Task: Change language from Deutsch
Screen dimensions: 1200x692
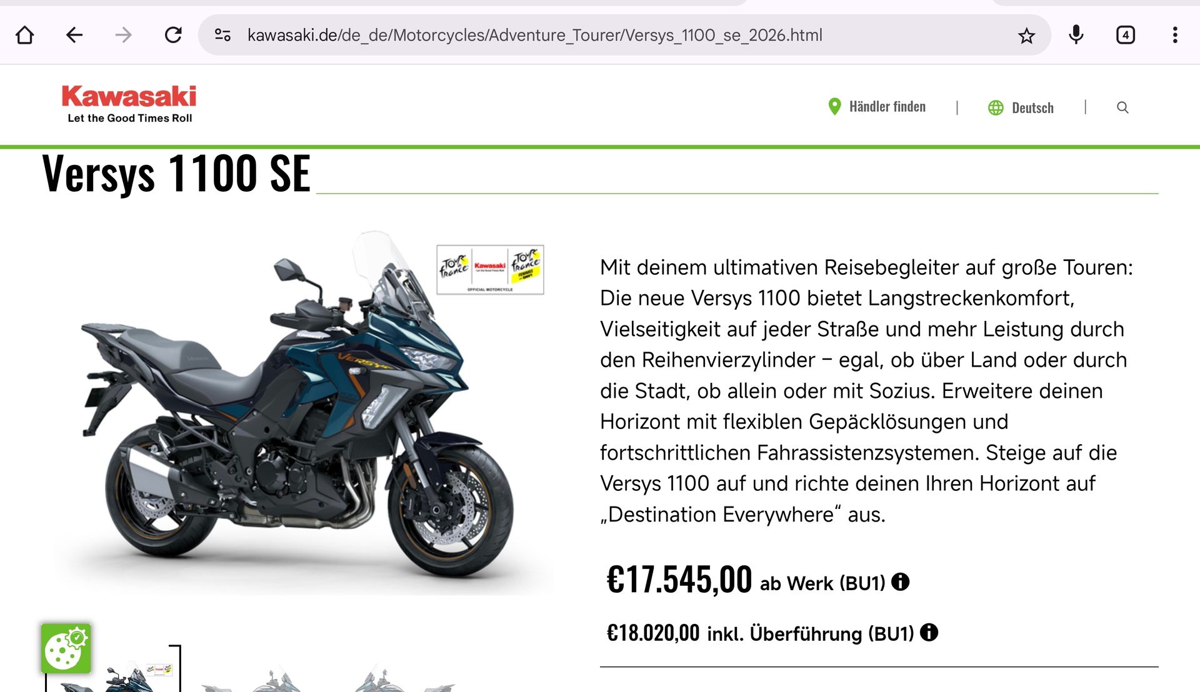Action: pos(1021,107)
